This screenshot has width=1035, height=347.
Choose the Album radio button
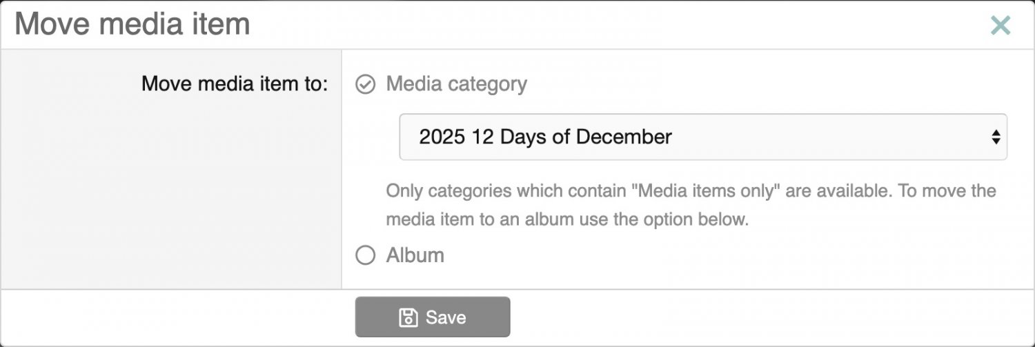click(x=365, y=256)
